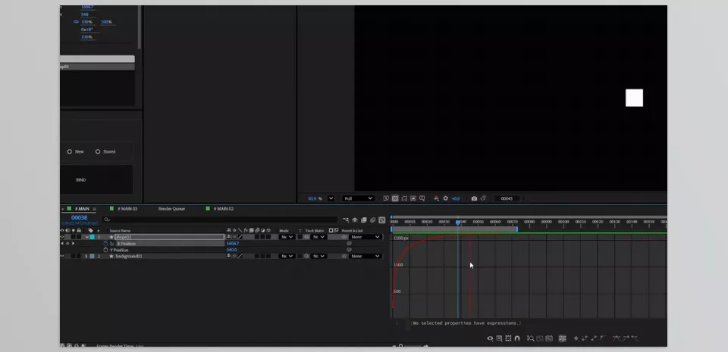Toggle the mask and shape path visibility icon
This screenshot has width=728, height=352.
tap(404, 198)
